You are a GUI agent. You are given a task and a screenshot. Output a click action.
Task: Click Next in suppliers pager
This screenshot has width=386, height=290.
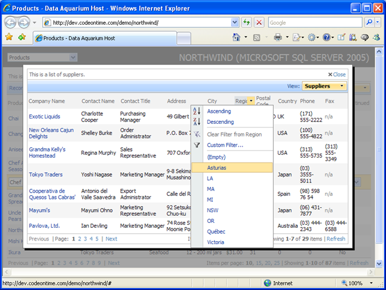[x=111, y=239]
